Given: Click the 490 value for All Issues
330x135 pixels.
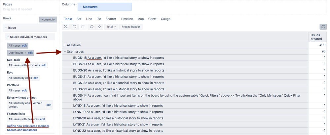Looking at the screenshot, I should point(322,45).
